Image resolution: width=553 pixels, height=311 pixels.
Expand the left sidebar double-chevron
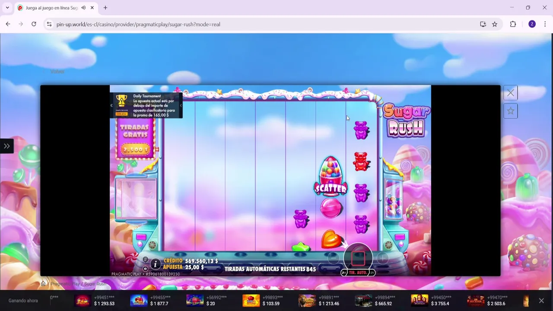pos(7,146)
